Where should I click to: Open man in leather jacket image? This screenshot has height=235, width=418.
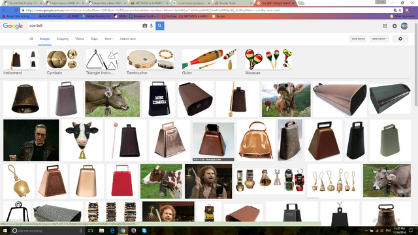31,140
